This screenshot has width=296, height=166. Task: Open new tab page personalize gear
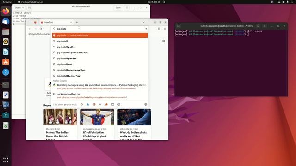[x=163, y=41]
